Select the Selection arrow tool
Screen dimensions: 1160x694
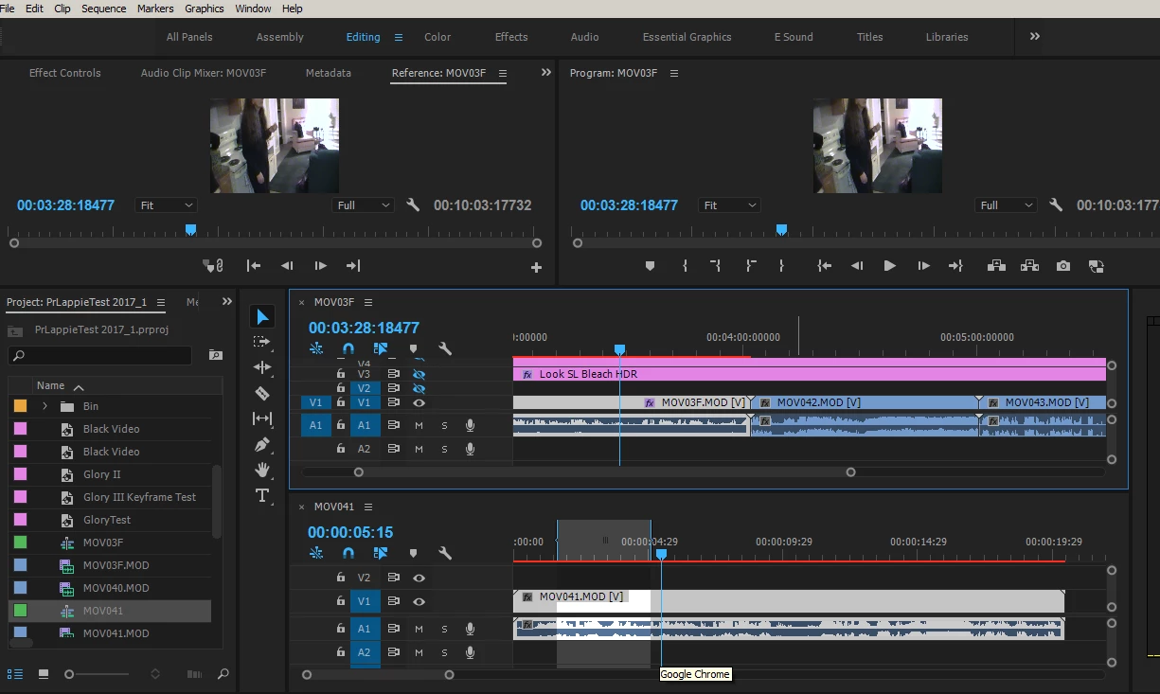click(x=262, y=316)
